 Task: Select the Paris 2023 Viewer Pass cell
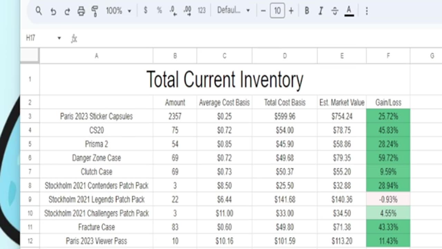(x=96, y=241)
